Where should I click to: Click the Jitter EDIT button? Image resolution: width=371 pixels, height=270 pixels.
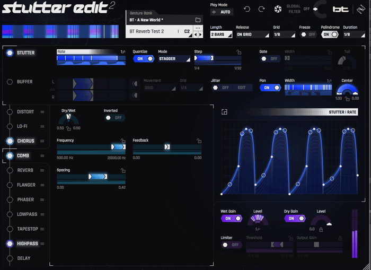pyautogui.click(x=242, y=88)
